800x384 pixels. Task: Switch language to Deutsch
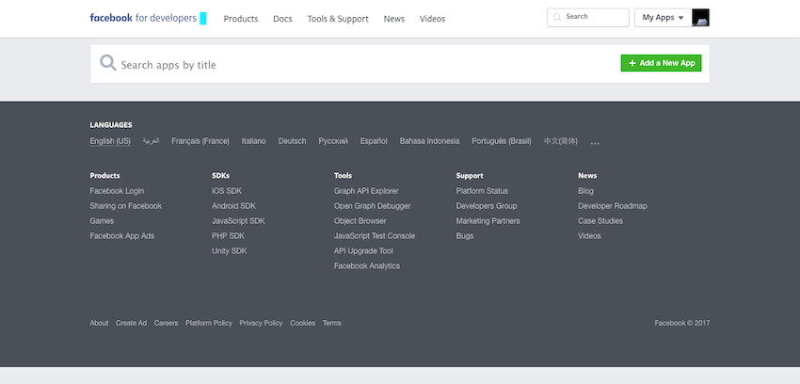pos(293,141)
